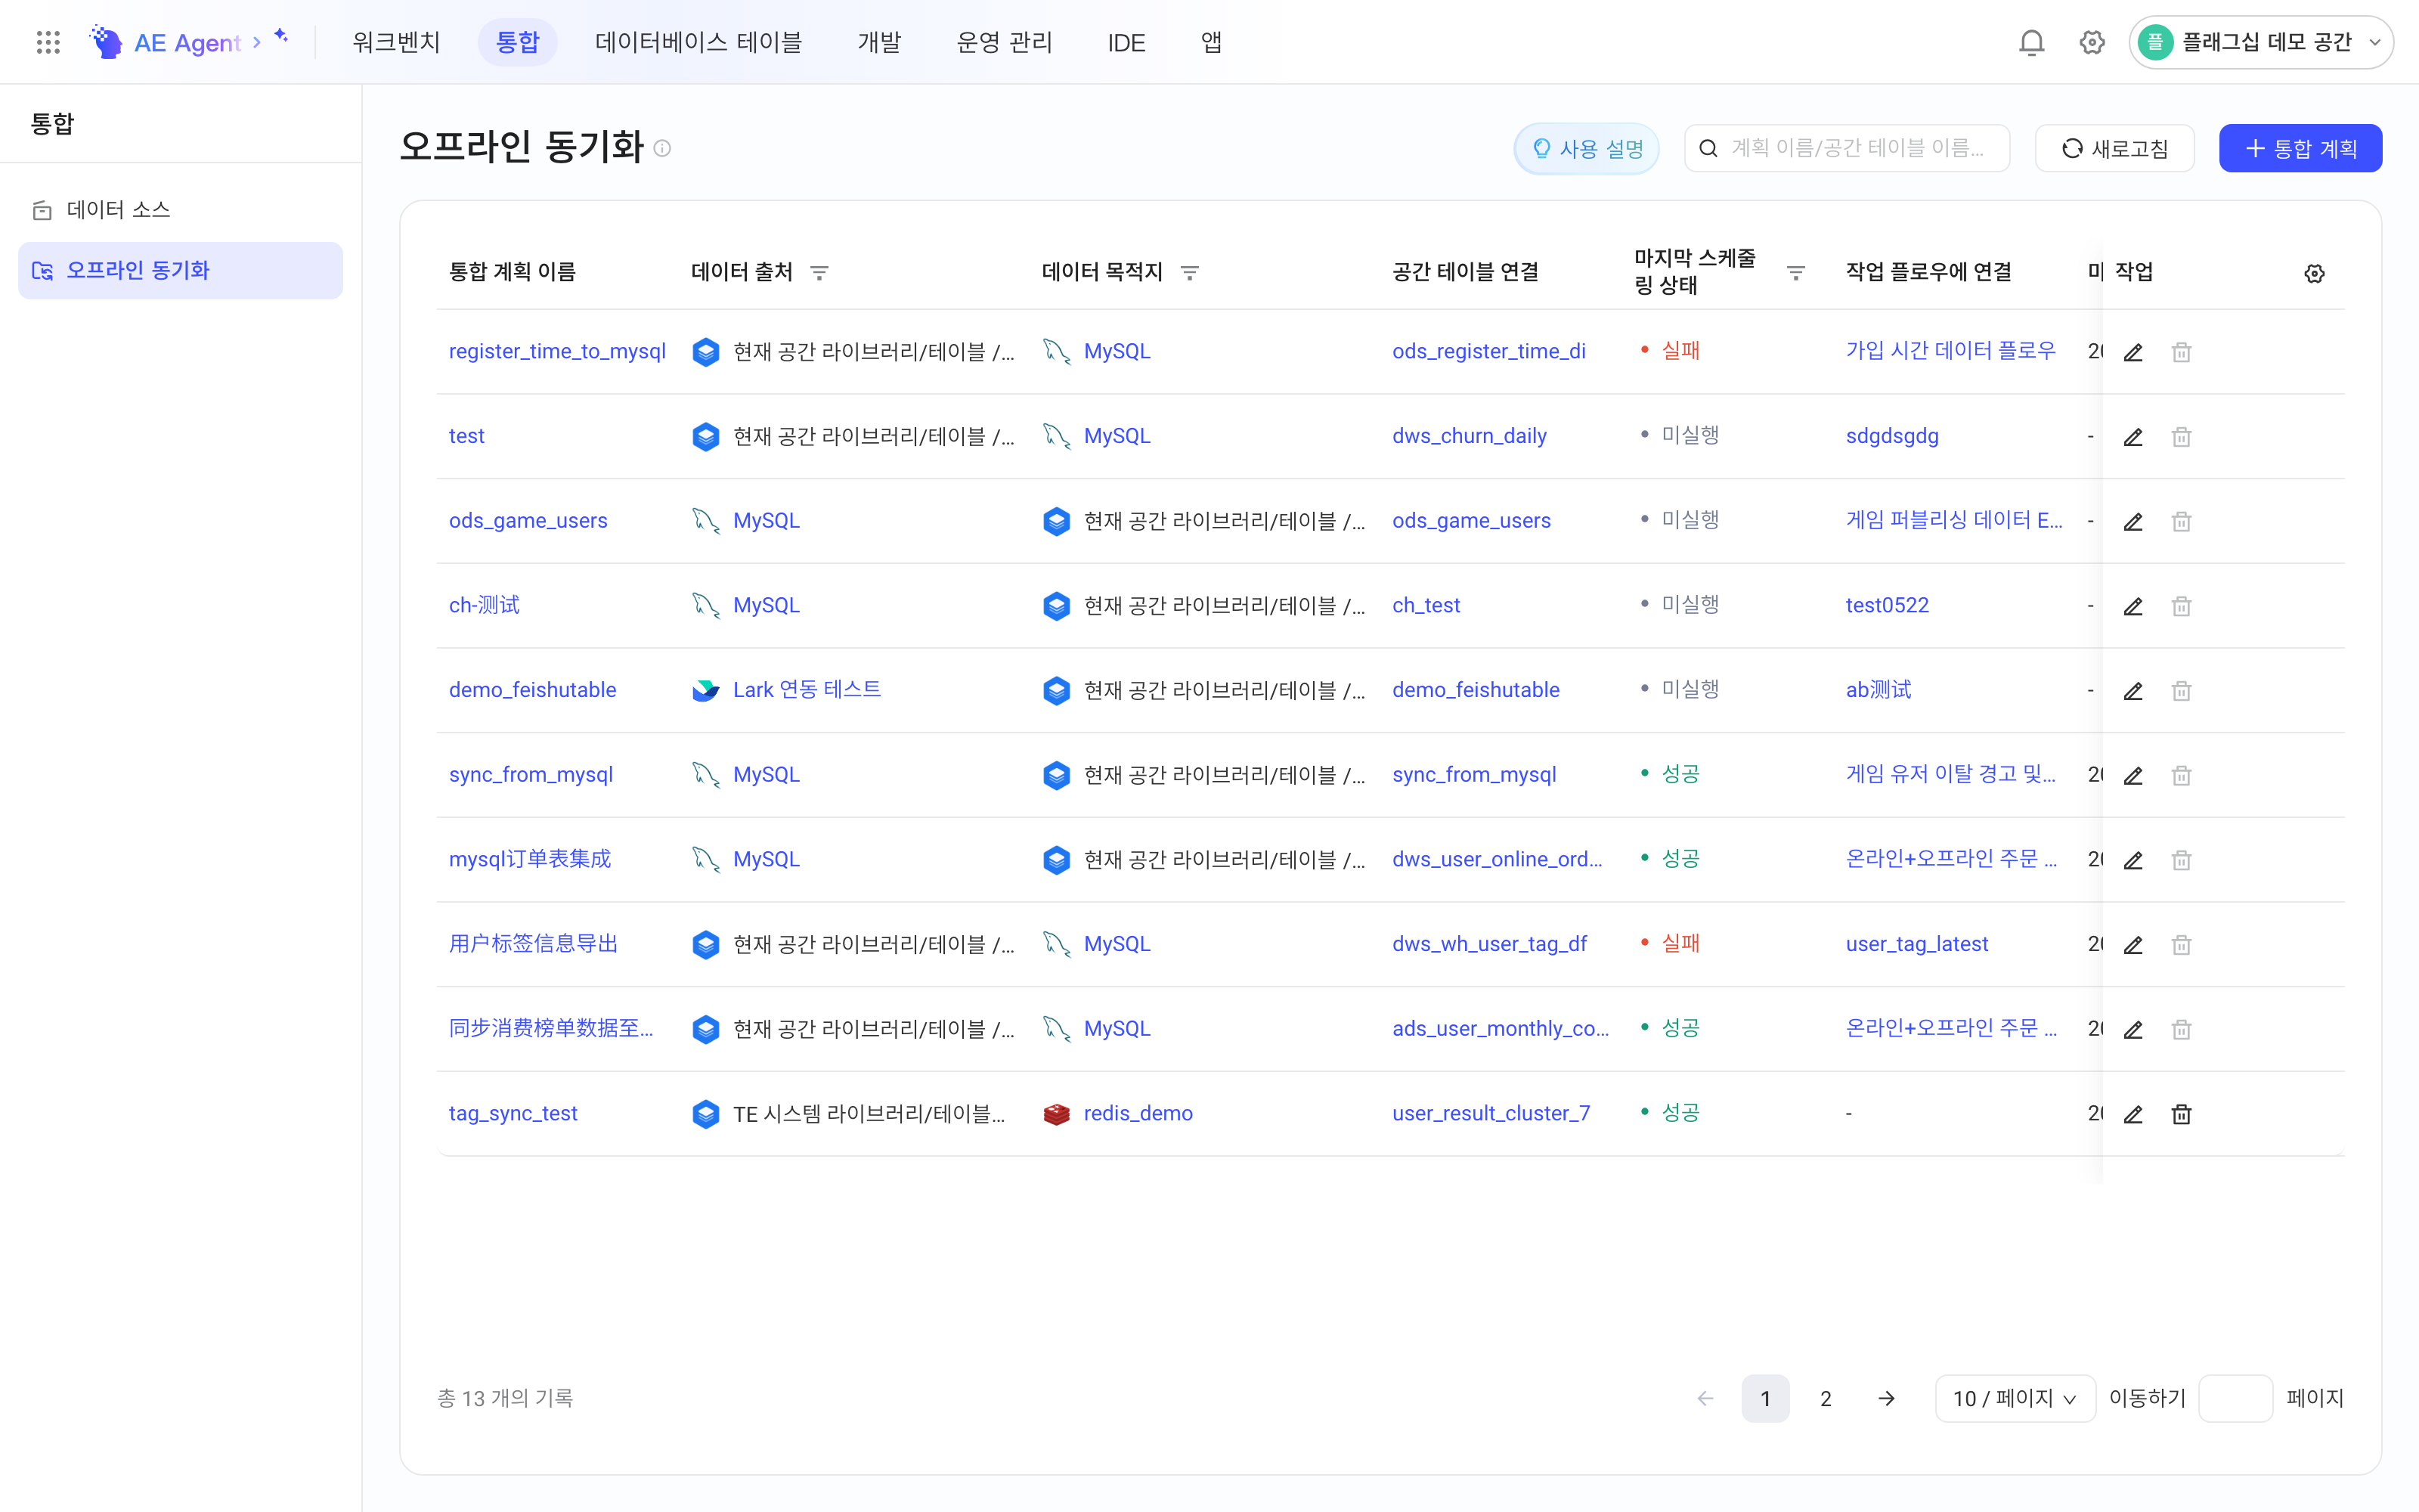Select 데이터 소스 in the sidebar
This screenshot has width=2419, height=1512.
[180, 210]
